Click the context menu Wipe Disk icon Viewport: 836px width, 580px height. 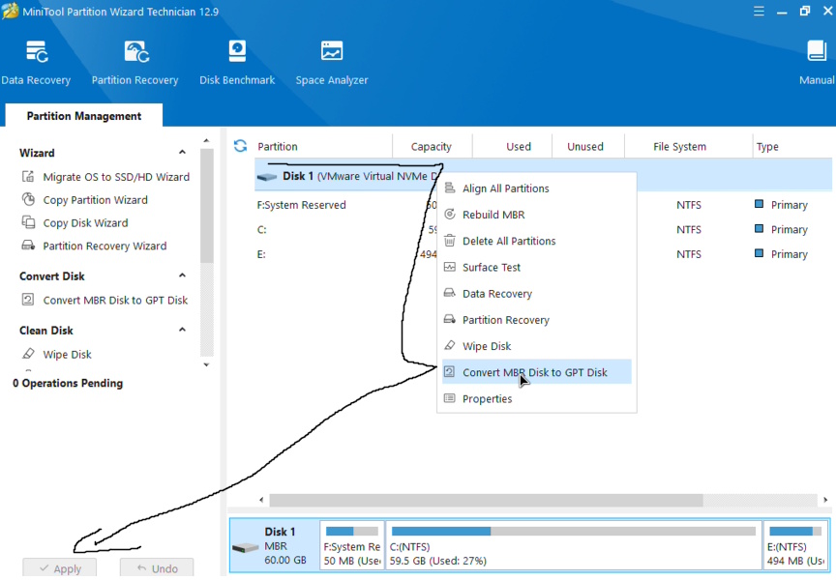(x=450, y=345)
